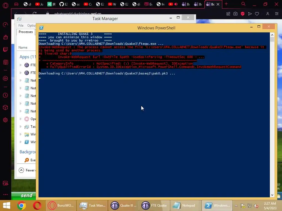Viewport: 282px width, 211px height.
Task: Expand the first FTE process row
Action: pyautogui.click(x=20, y=65)
